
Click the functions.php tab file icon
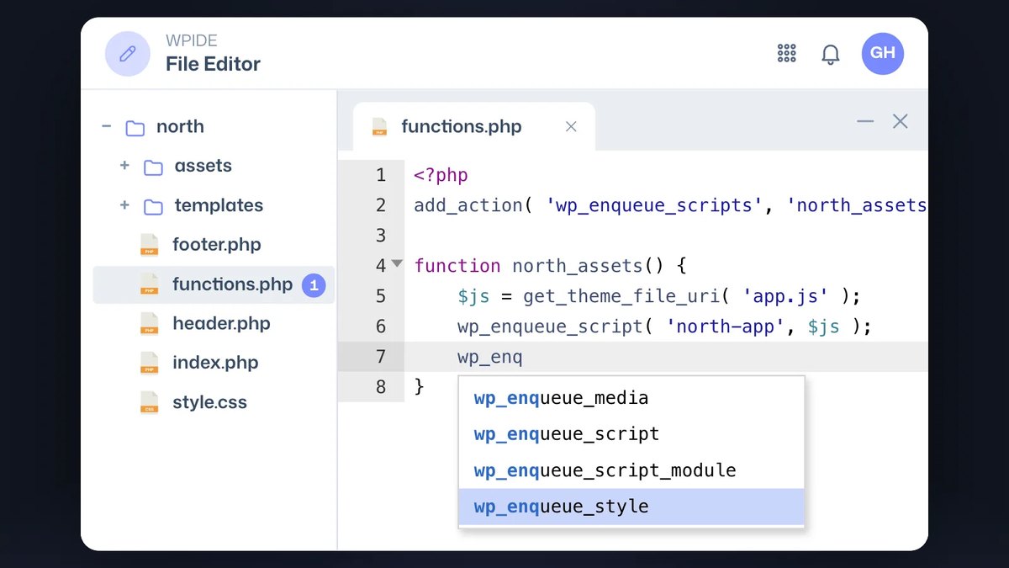point(380,127)
